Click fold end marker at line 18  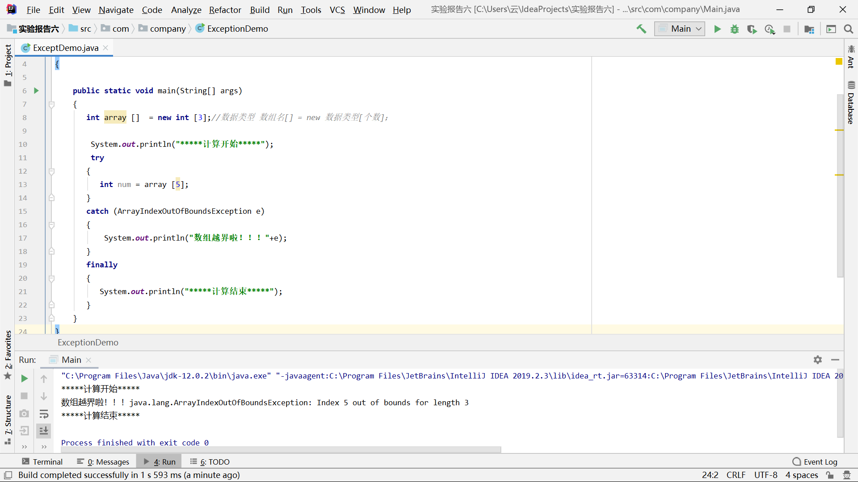tap(51, 251)
